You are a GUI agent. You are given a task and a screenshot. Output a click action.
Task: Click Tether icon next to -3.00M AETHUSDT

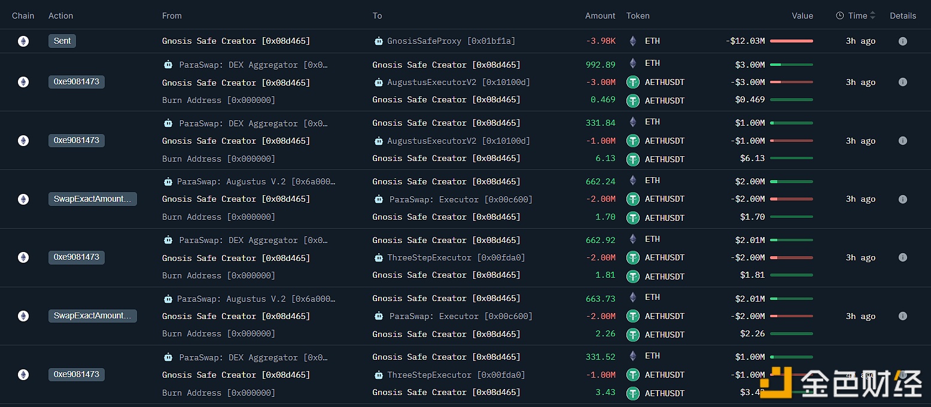click(x=632, y=82)
